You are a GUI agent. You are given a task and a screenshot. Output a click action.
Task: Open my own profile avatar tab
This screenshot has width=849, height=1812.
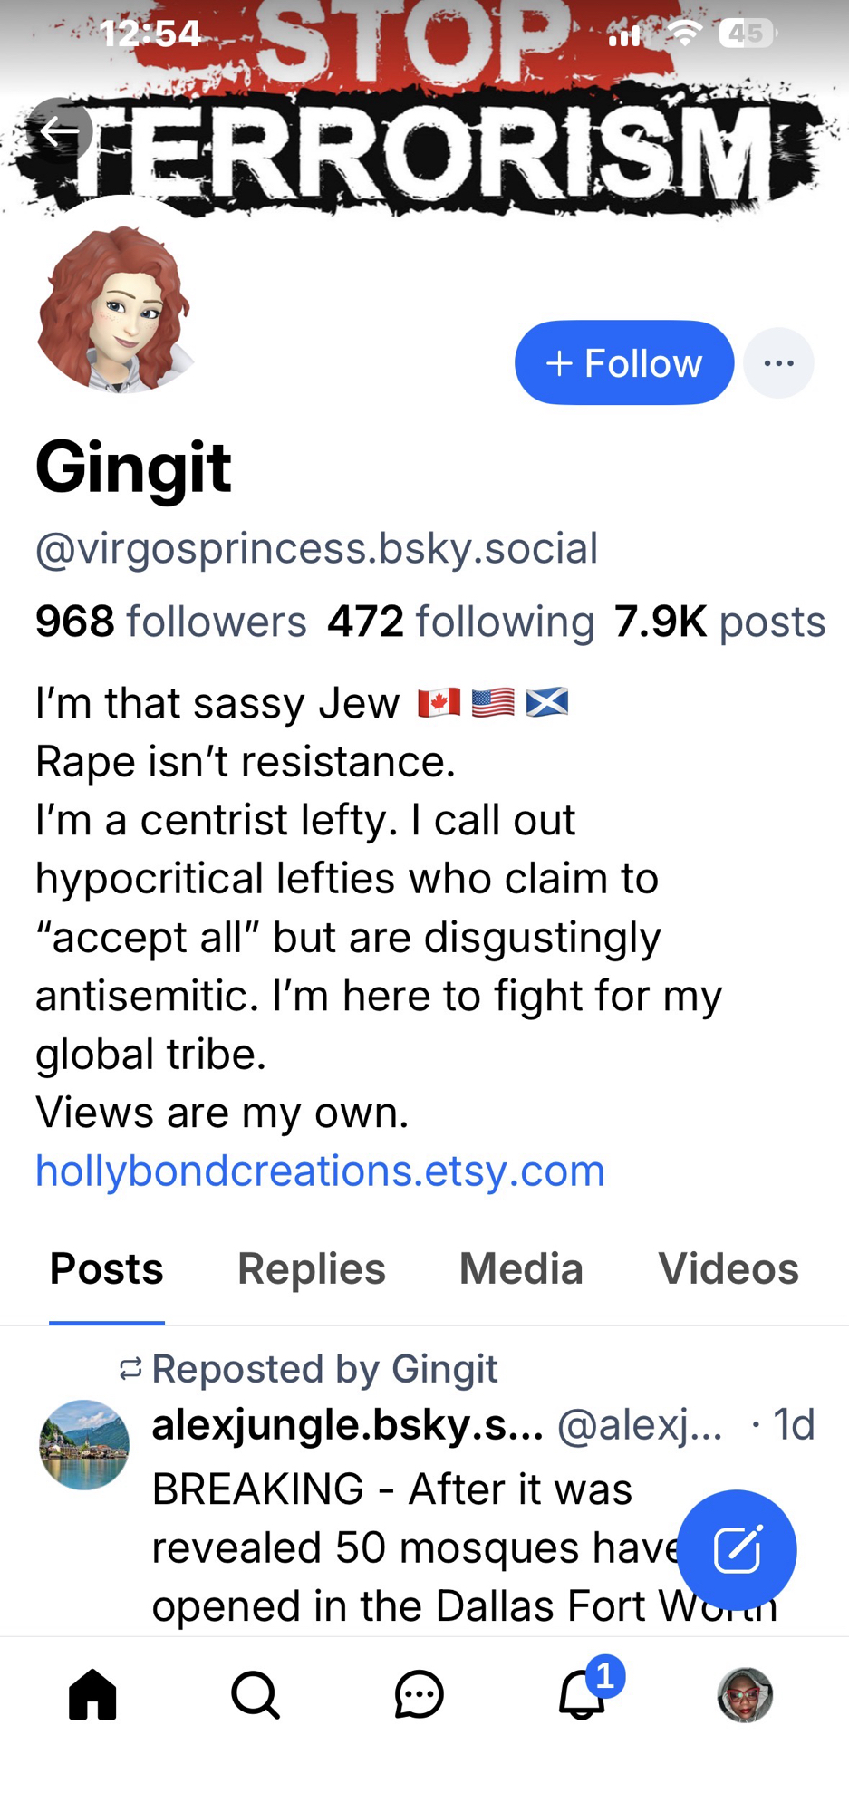click(x=745, y=1694)
